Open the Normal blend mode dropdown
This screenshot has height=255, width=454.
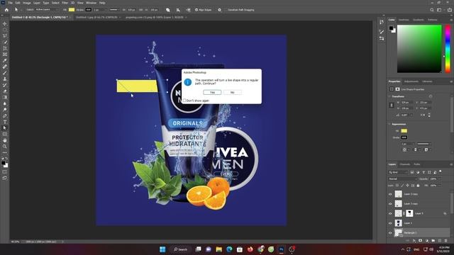click(402, 179)
